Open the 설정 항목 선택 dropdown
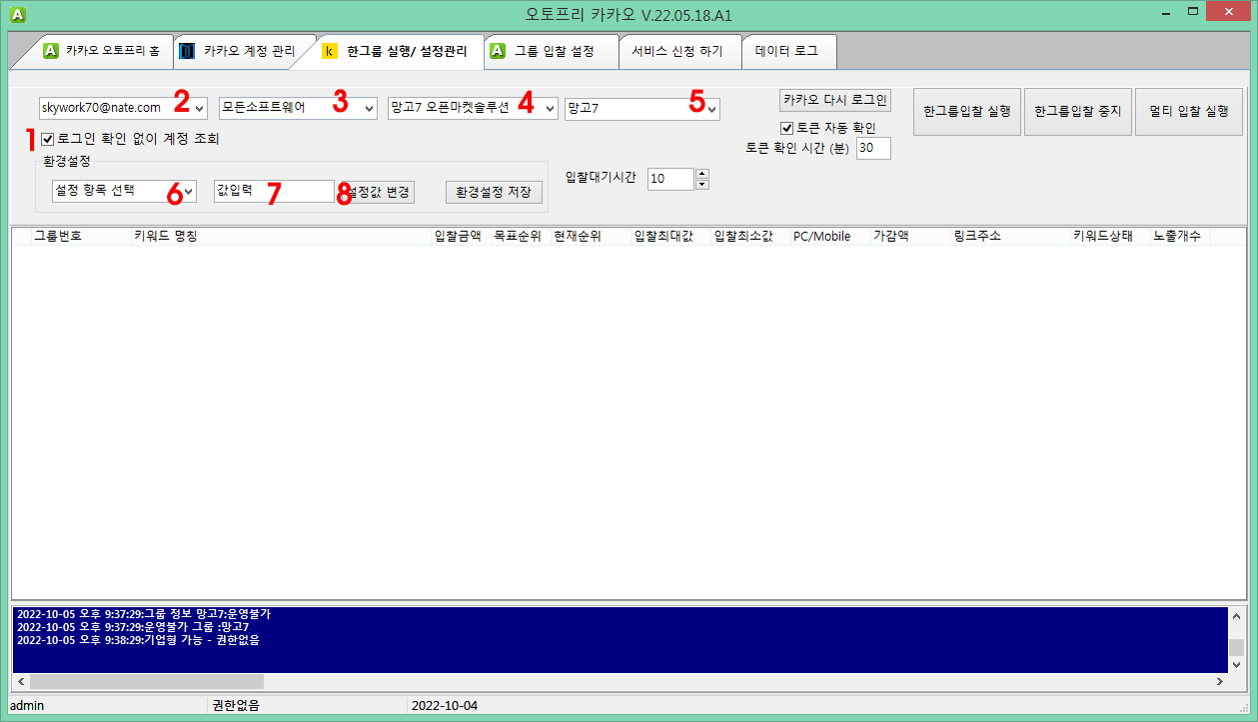Image resolution: width=1258 pixels, height=722 pixels. 190,189
